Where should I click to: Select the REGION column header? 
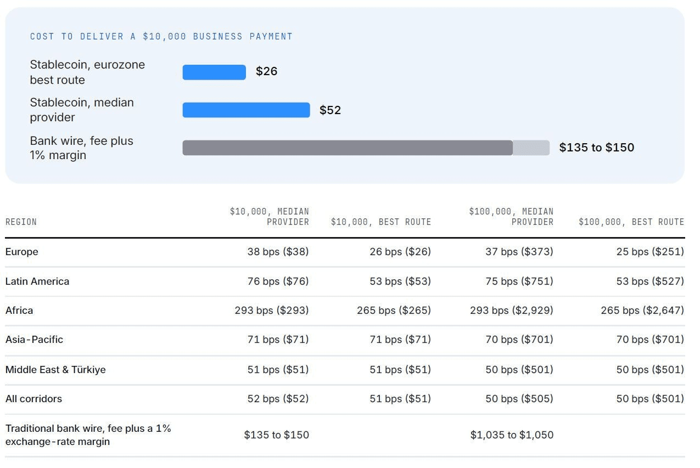click(21, 222)
